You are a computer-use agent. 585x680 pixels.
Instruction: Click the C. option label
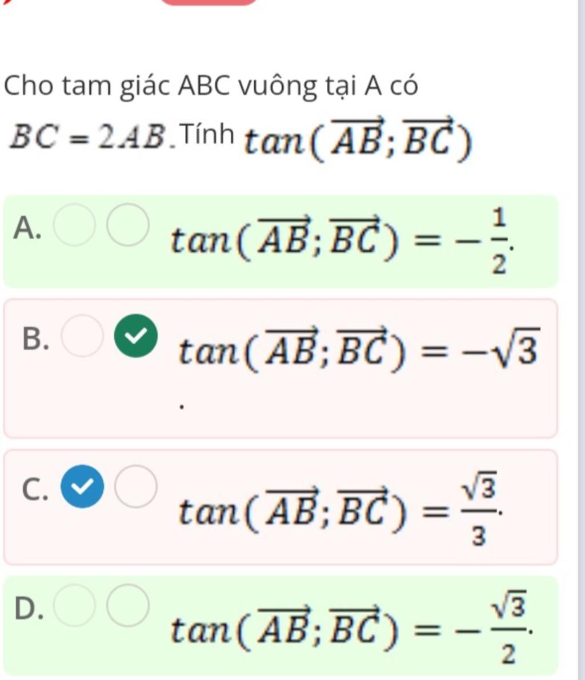coord(35,489)
